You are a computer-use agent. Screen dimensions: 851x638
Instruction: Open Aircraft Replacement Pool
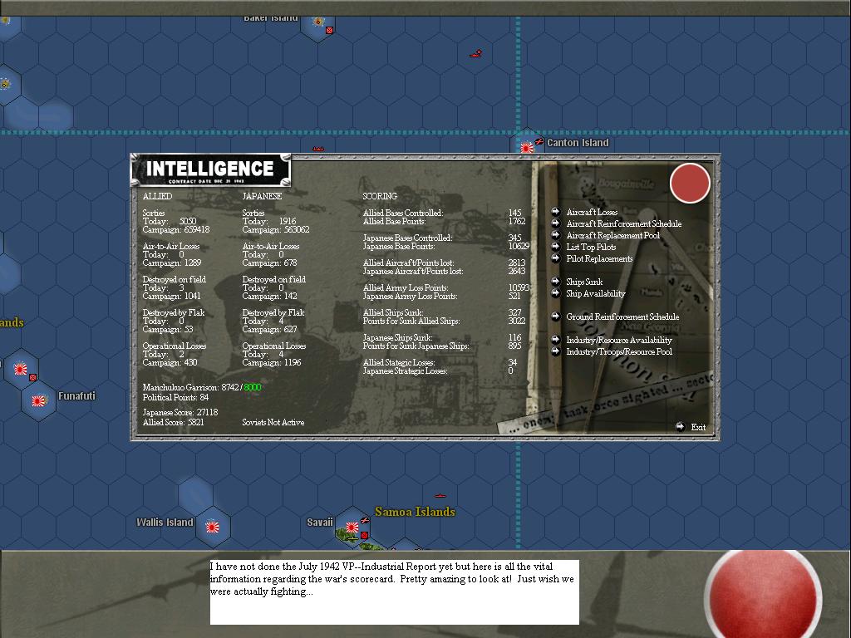coord(612,235)
